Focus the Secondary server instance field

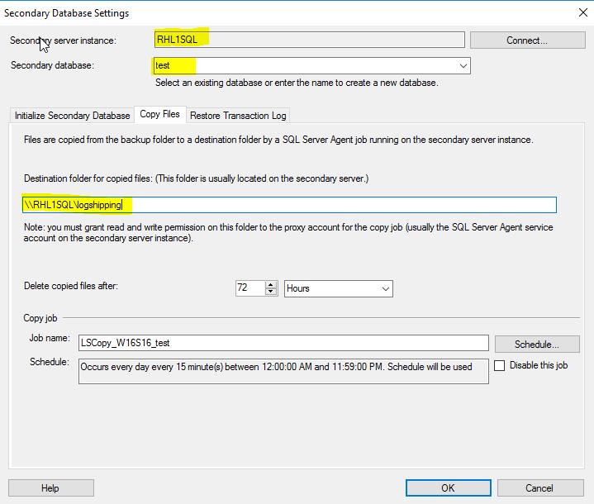[310, 40]
